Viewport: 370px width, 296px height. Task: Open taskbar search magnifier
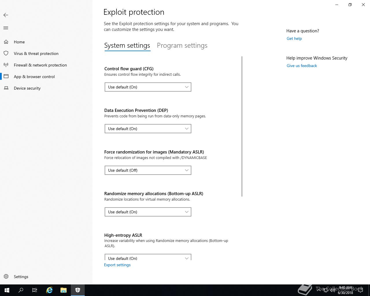(x=21, y=290)
